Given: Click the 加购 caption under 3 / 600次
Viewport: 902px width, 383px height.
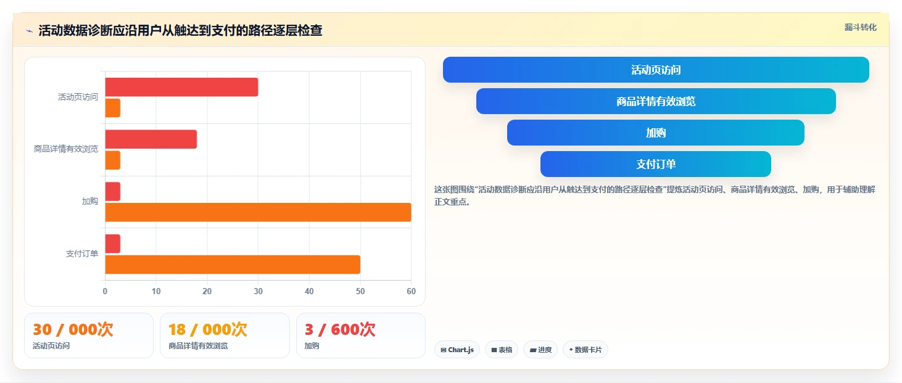Looking at the screenshot, I should pos(312,346).
